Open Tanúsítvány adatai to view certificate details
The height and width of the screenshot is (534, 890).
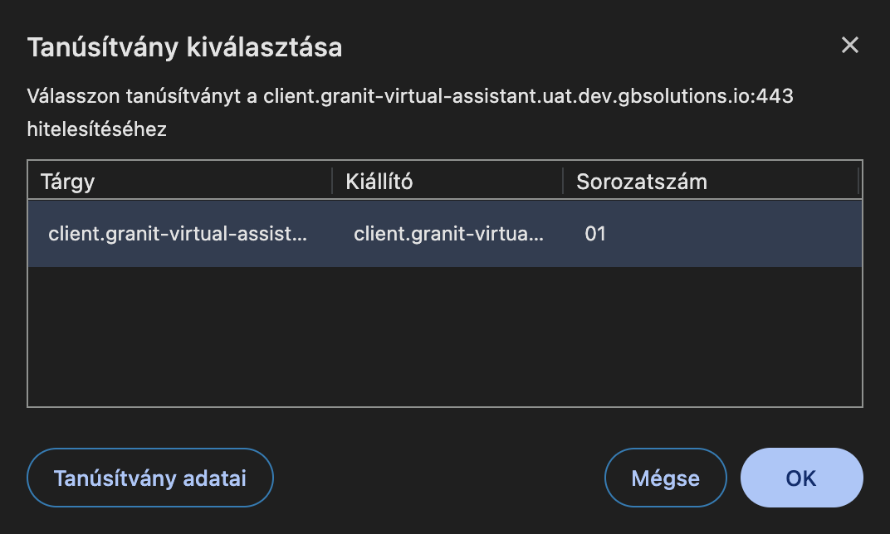[x=149, y=478]
